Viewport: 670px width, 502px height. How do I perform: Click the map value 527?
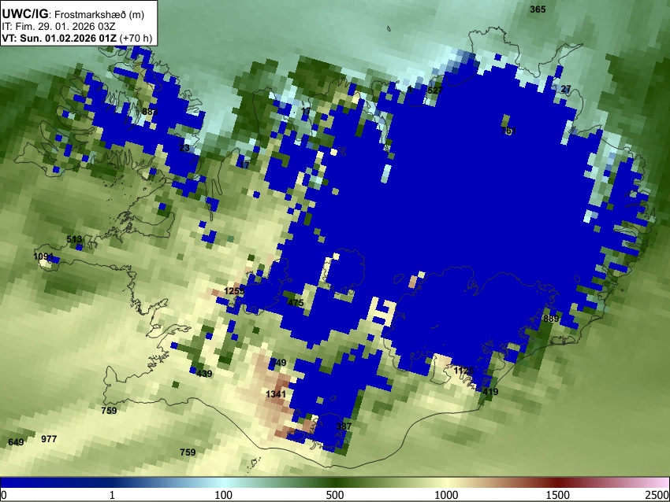[x=435, y=90]
